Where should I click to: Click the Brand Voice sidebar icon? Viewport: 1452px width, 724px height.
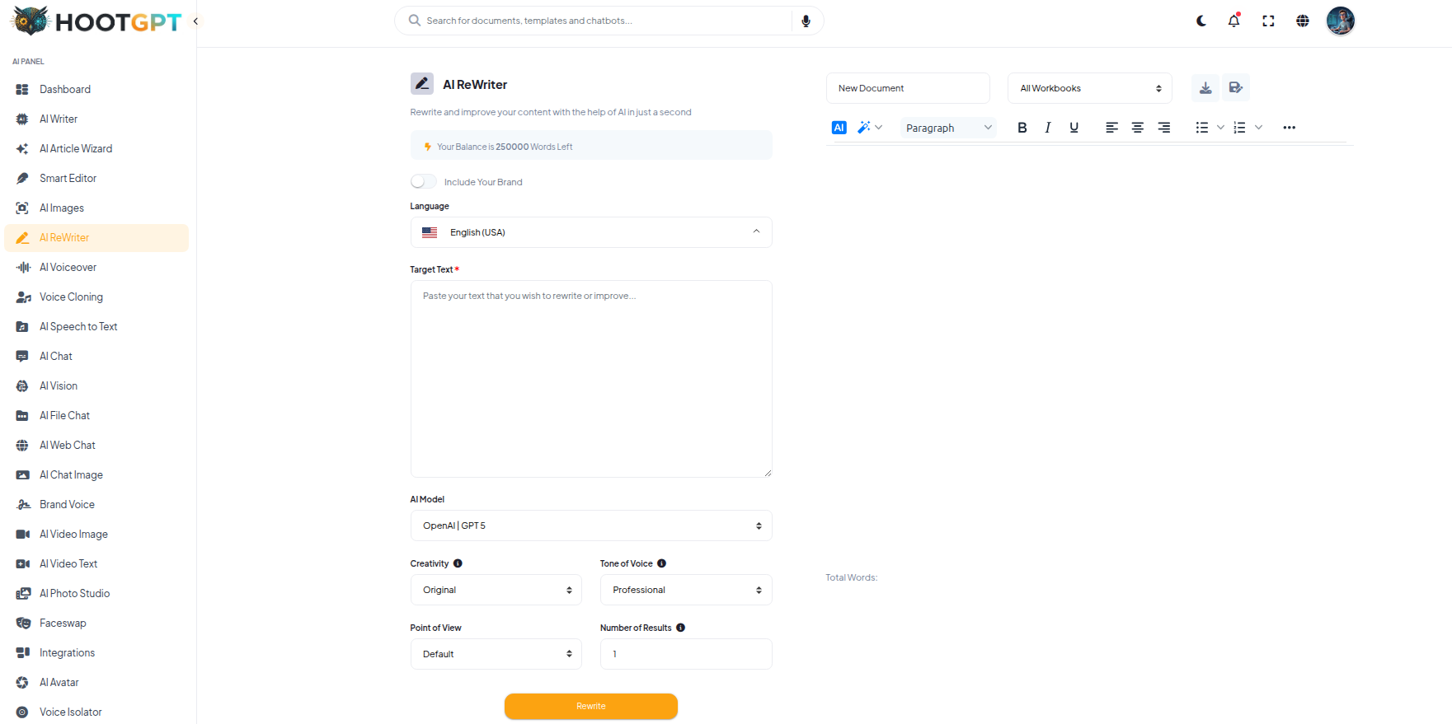pyautogui.click(x=23, y=504)
